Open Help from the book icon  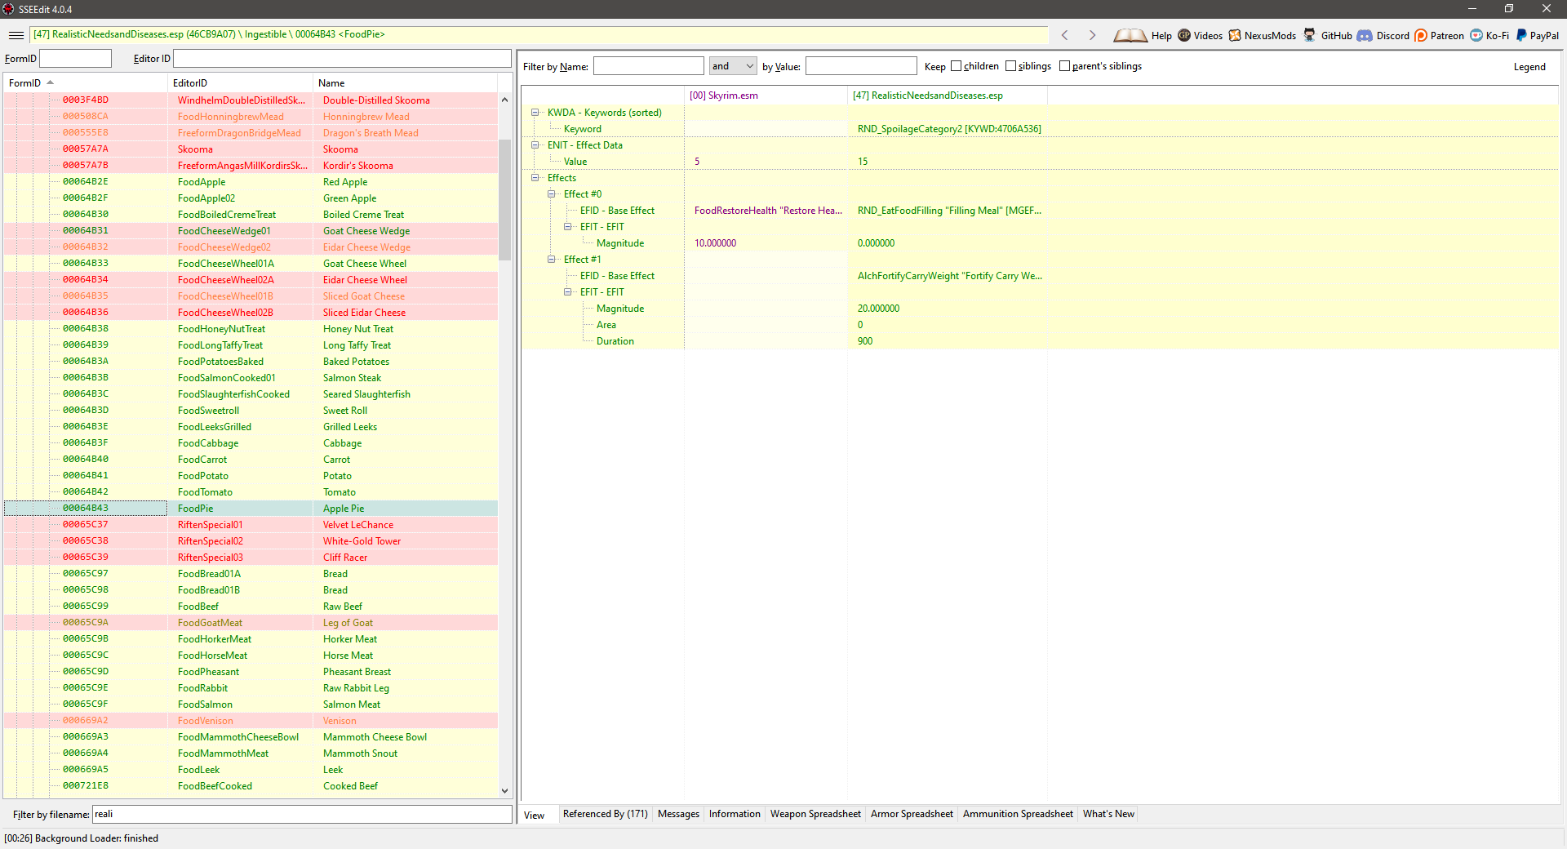(1142, 35)
